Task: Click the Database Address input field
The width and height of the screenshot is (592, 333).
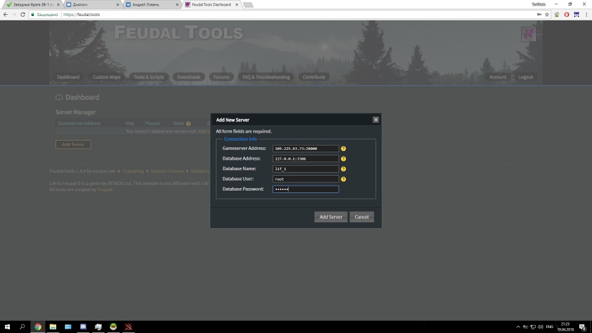Action: click(305, 158)
